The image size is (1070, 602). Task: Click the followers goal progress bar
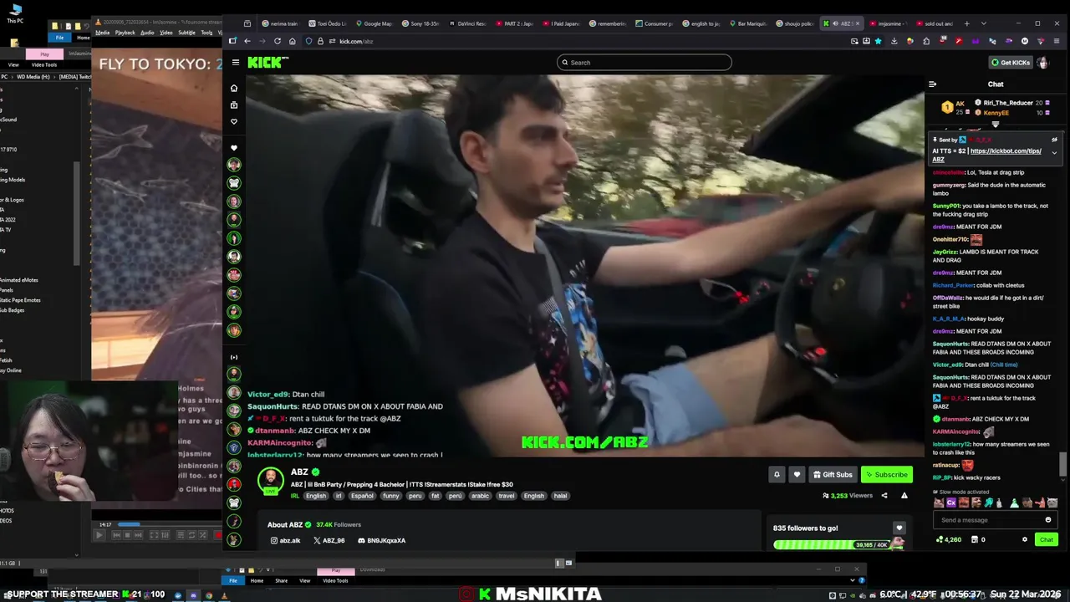pyautogui.click(x=838, y=544)
